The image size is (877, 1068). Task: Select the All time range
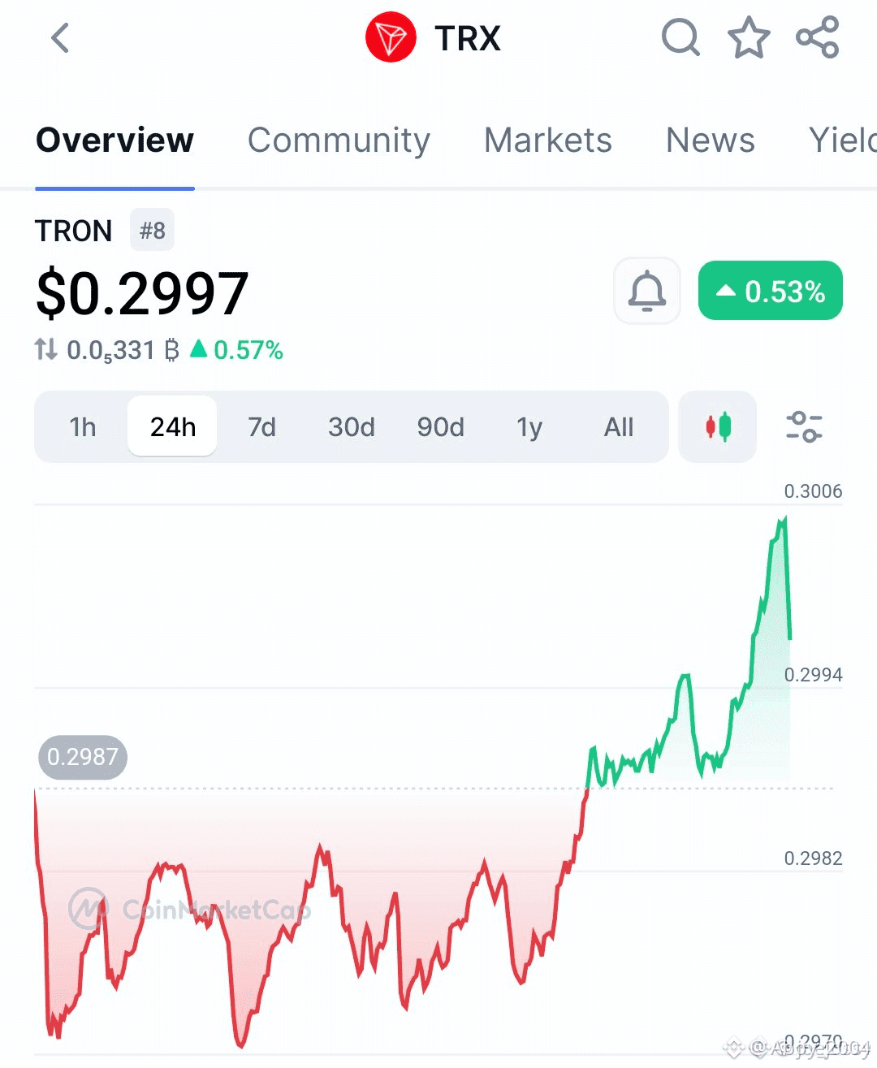(x=619, y=426)
